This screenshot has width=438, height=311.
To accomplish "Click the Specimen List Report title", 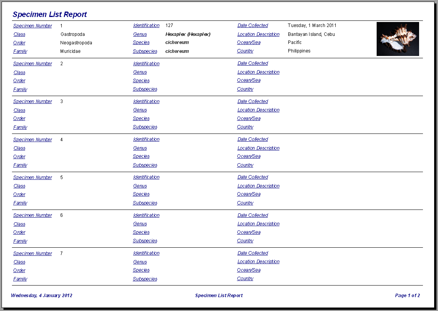I will (50, 15).
